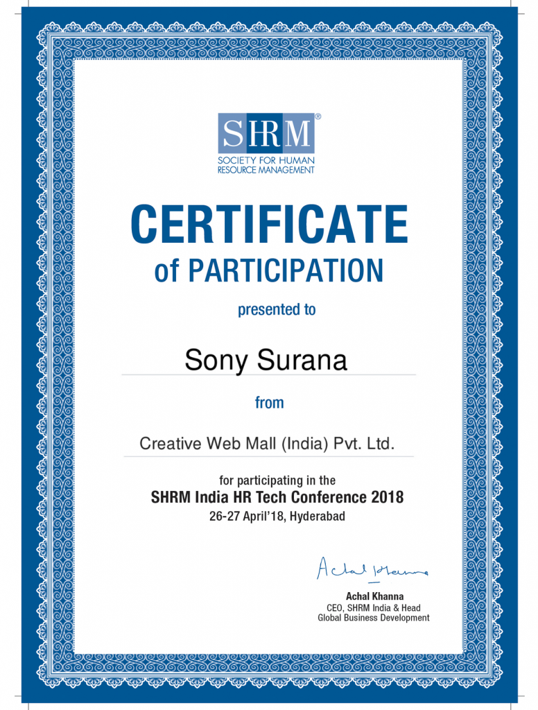Viewport: 538px width, 710px height.
Task: Click the 'CERTIFICATE' heading
Action: [269, 224]
